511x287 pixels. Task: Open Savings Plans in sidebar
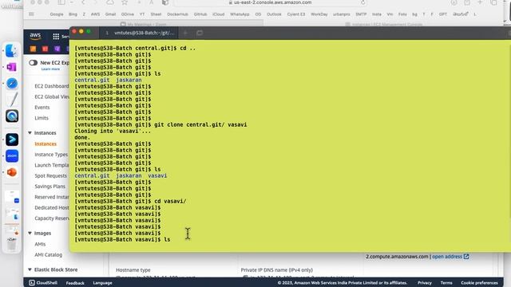50,187
